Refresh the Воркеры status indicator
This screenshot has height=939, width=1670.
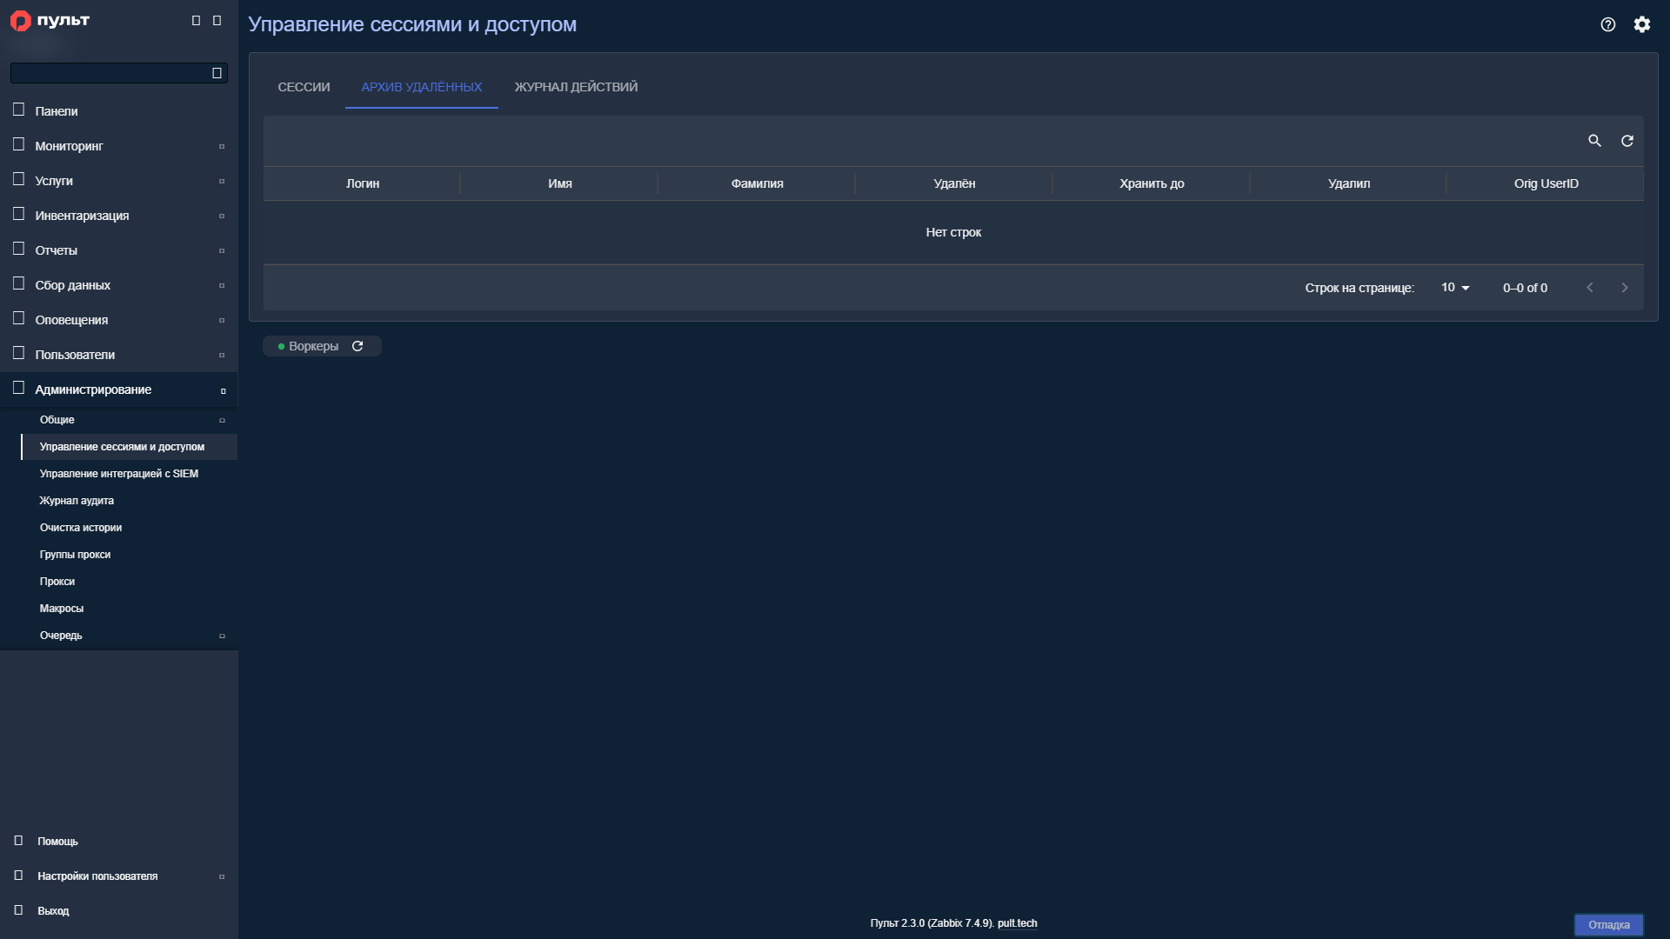pos(357,346)
